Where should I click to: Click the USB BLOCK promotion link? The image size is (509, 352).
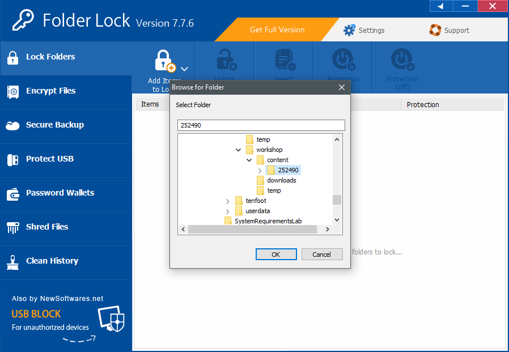click(36, 314)
